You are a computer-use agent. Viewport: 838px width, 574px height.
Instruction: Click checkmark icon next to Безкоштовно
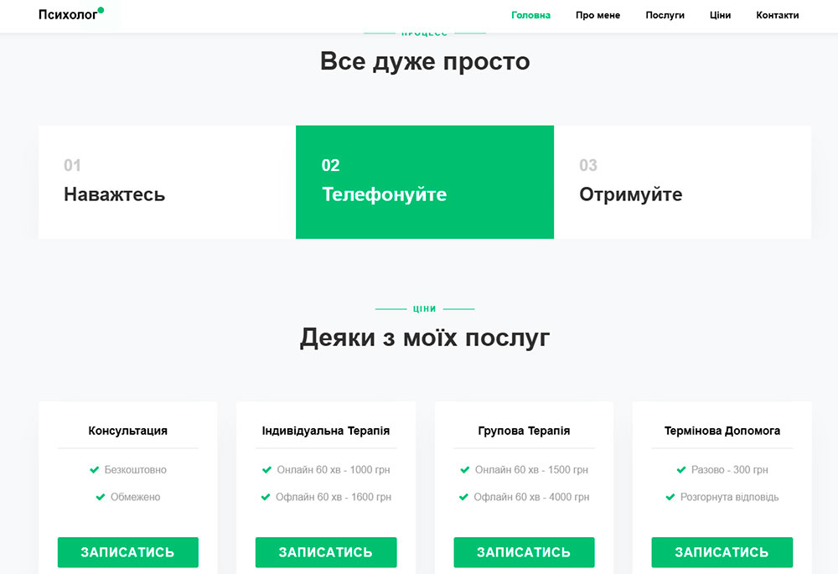[x=95, y=470]
